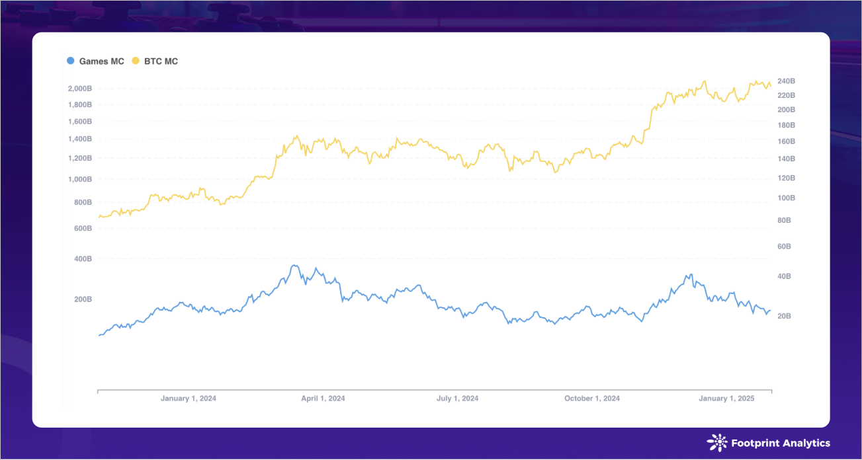Click the Footprint Analytics logo icon
This screenshot has width=862, height=460.
point(717,443)
